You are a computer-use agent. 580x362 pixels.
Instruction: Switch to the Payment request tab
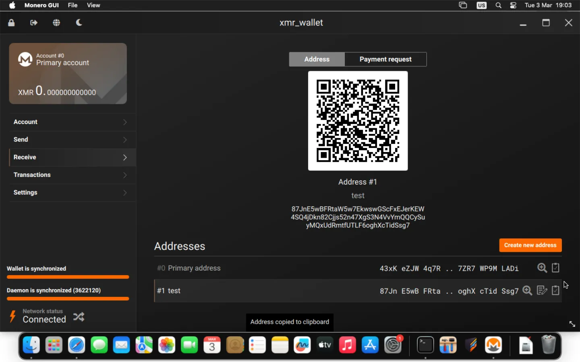click(385, 59)
